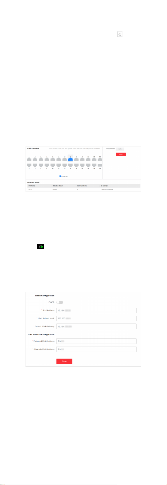
Task: Click 'Cable status is normal' description cell
Action: (107, 190)
